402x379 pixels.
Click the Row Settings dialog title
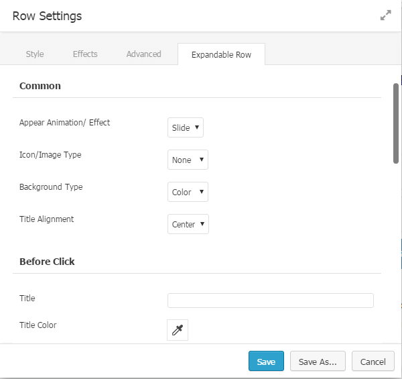coord(47,15)
